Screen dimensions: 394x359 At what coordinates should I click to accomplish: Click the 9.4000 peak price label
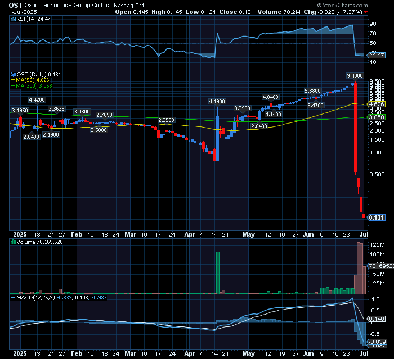pos(355,75)
